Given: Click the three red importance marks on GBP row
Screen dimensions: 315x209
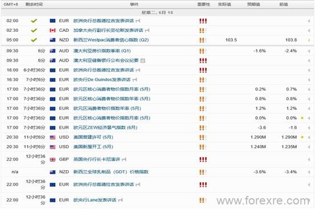Looking at the screenshot, I should click(x=203, y=159).
